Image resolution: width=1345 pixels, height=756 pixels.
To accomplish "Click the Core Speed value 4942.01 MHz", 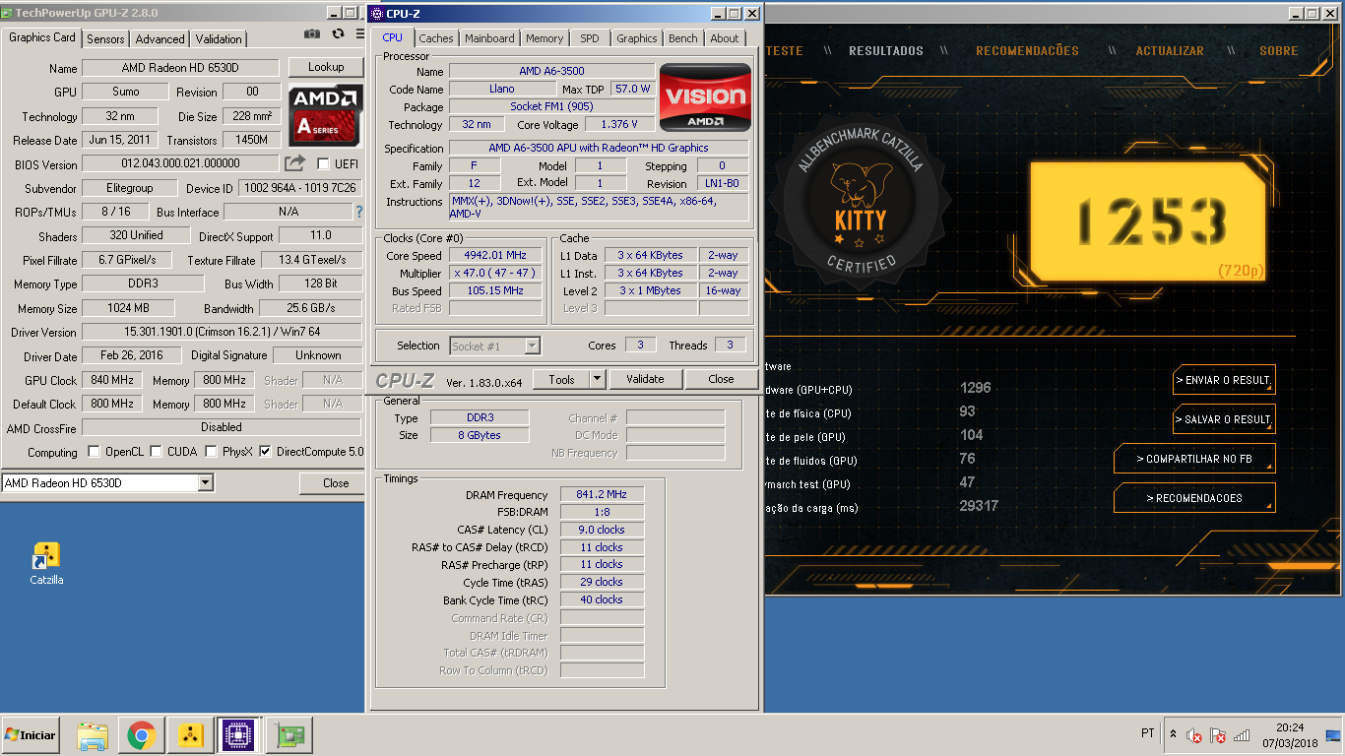I will (495, 256).
